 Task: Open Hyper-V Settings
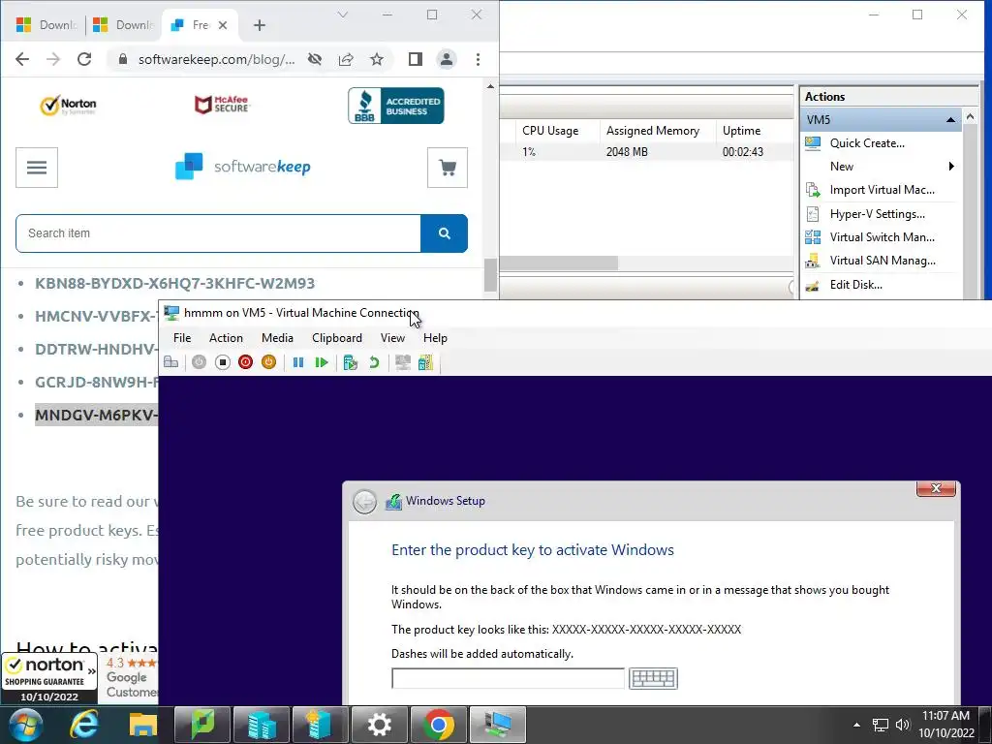point(877,214)
